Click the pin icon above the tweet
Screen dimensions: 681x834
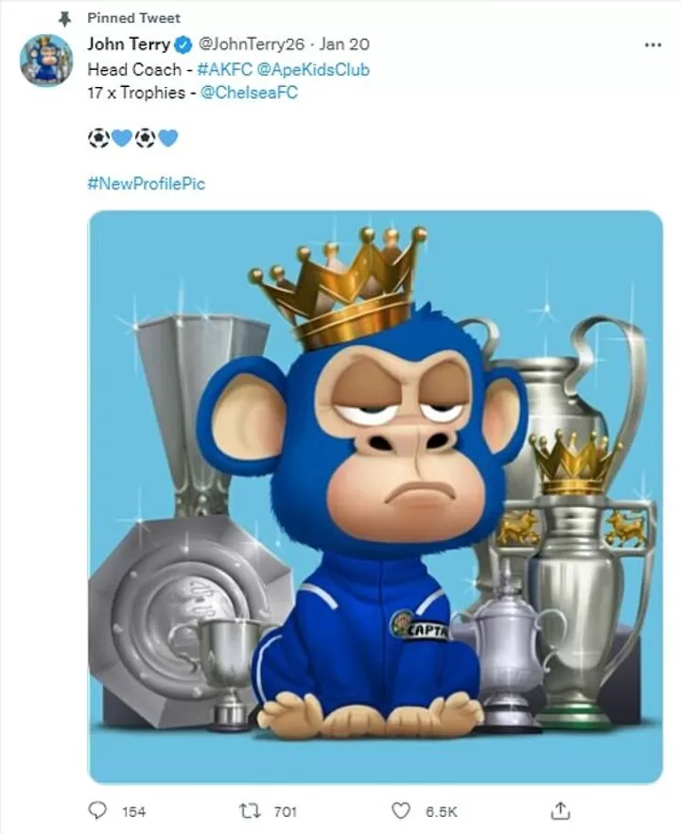[x=65, y=18]
